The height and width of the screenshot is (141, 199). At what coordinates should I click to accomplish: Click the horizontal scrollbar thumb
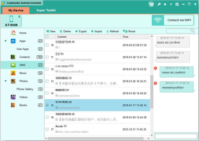[x=96, y=138]
